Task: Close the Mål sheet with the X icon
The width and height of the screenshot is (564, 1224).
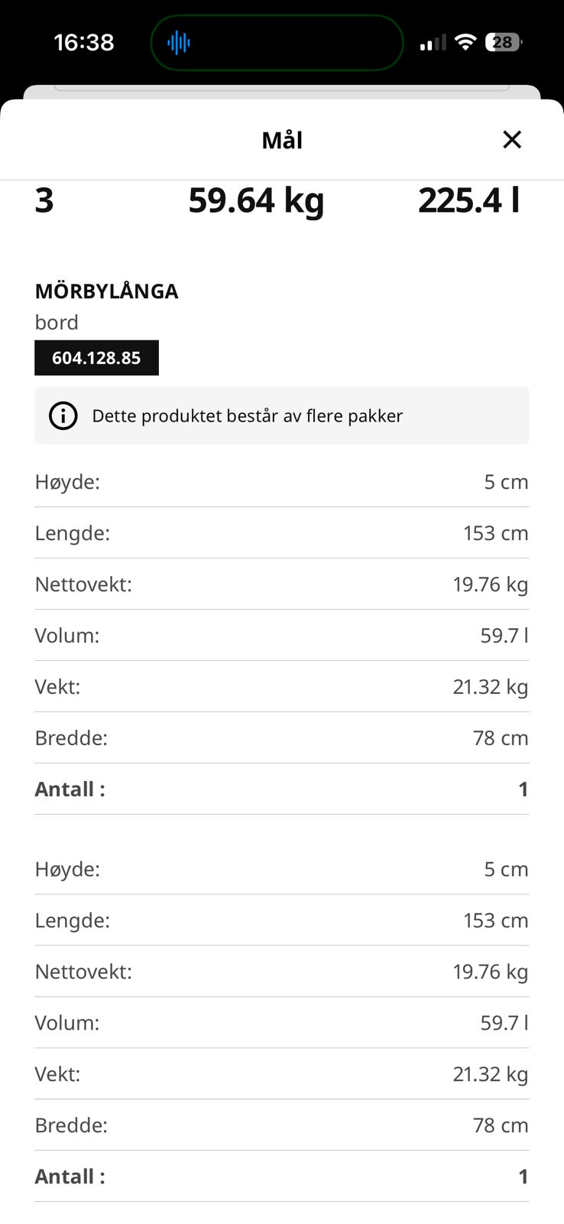Action: (511, 139)
